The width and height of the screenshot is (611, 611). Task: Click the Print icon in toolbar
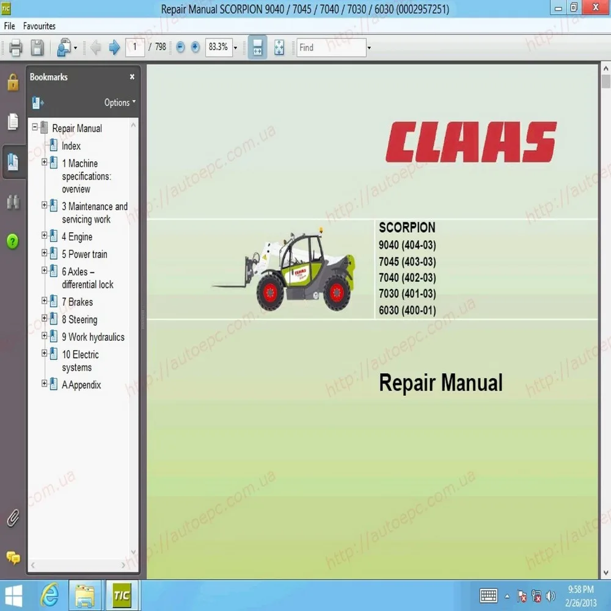(x=16, y=48)
